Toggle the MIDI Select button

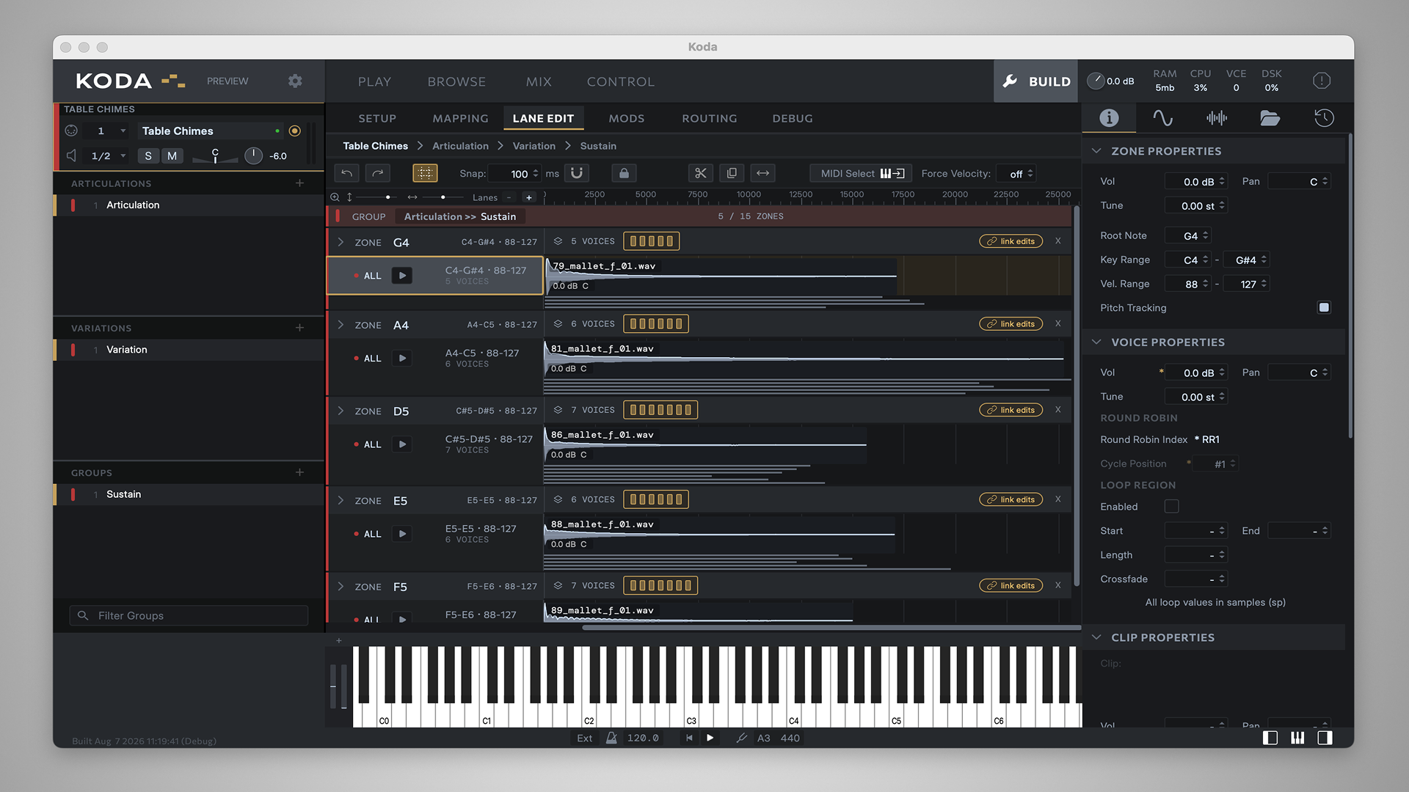862,173
